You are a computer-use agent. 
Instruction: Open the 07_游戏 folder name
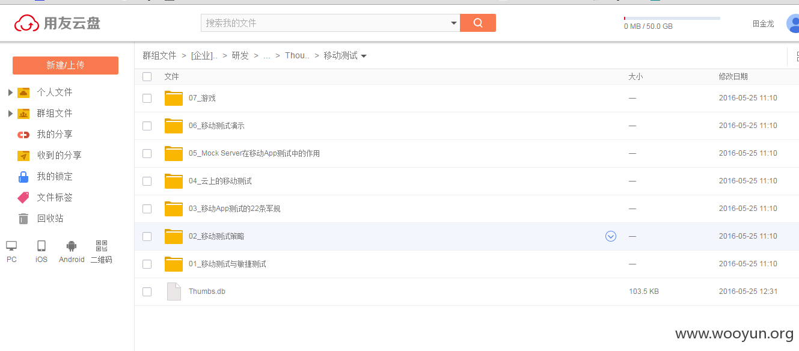click(x=202, y=98)
